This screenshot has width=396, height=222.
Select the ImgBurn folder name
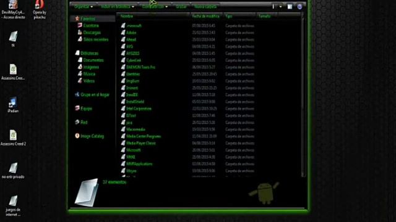coord(133,81)
